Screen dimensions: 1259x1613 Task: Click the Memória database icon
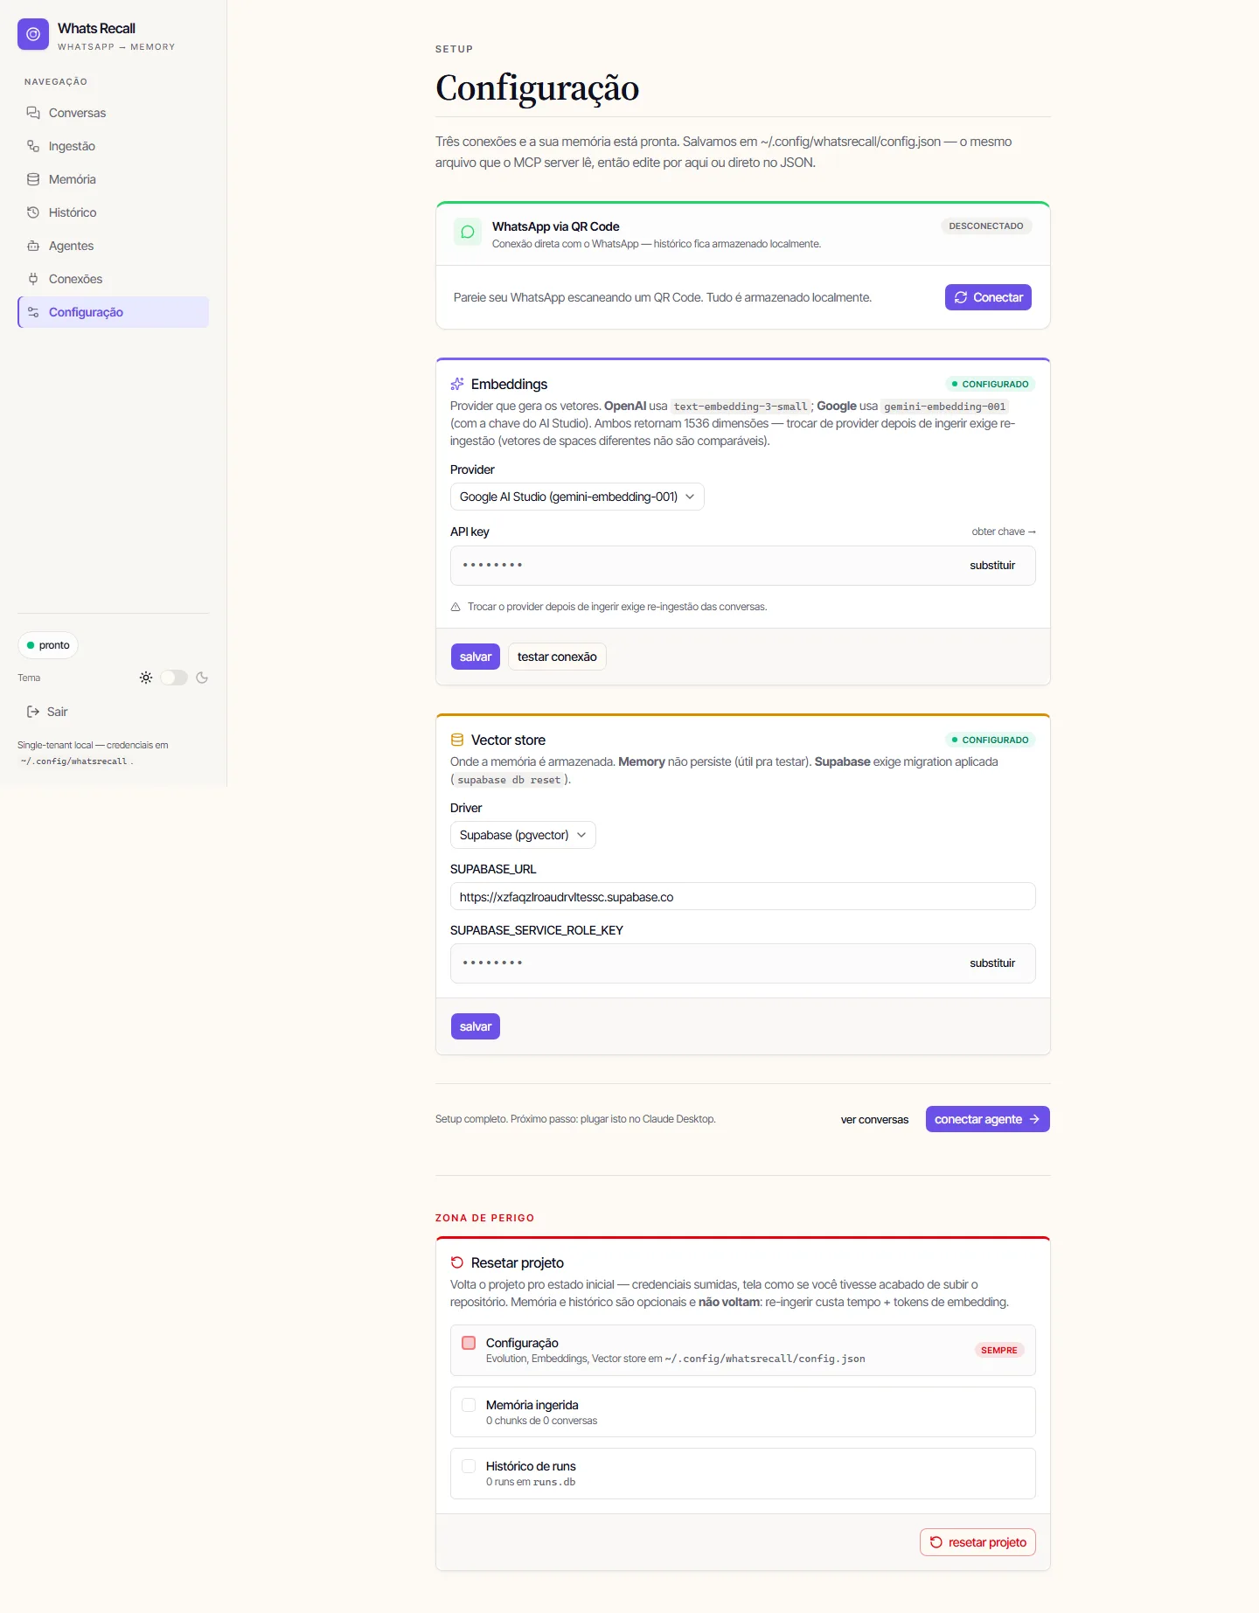click(33, 179)
